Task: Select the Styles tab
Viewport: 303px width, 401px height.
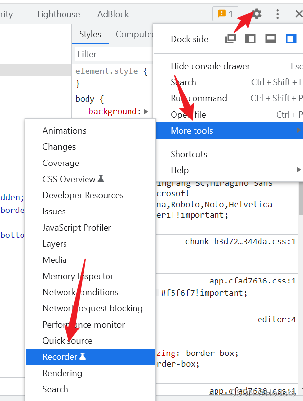Action: 90,34
